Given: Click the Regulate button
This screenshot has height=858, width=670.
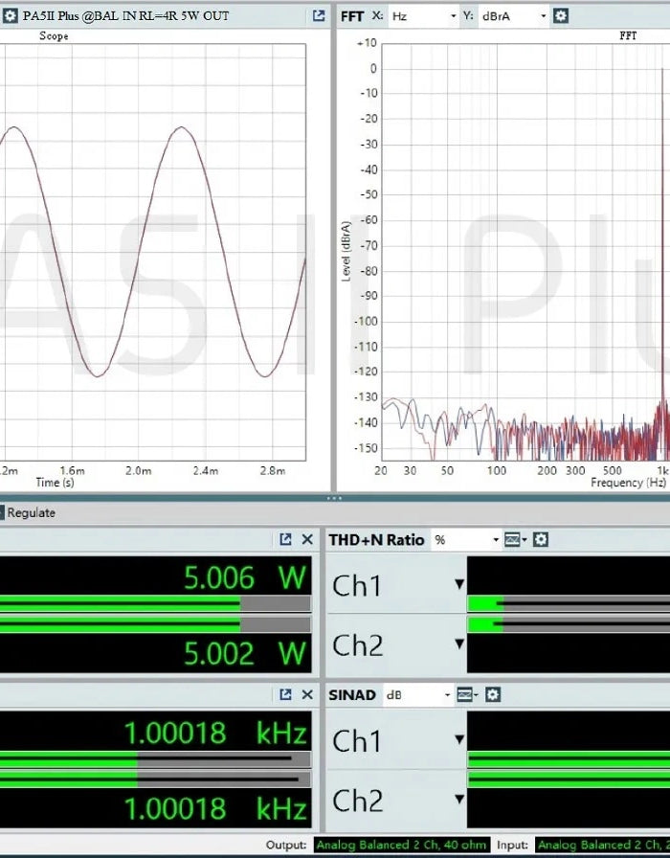Looking at the screenshot, I should pos(31,513).
